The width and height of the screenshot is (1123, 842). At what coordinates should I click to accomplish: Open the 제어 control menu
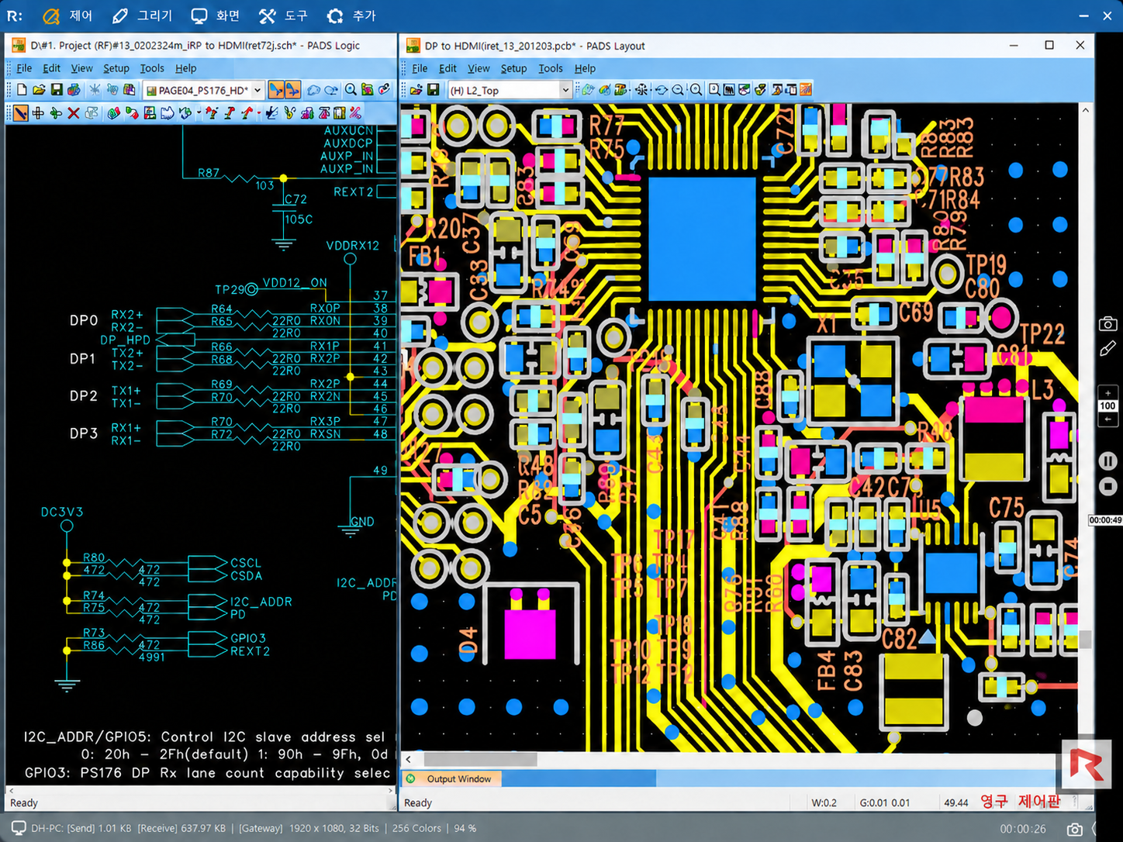(67, 16)
